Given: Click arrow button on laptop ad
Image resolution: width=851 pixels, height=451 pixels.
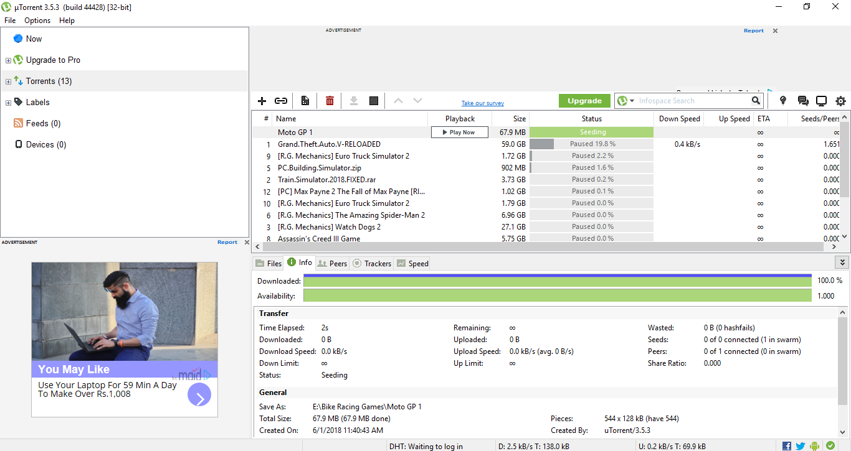Looking at the screenshot, I should click(x=199, y=395).
